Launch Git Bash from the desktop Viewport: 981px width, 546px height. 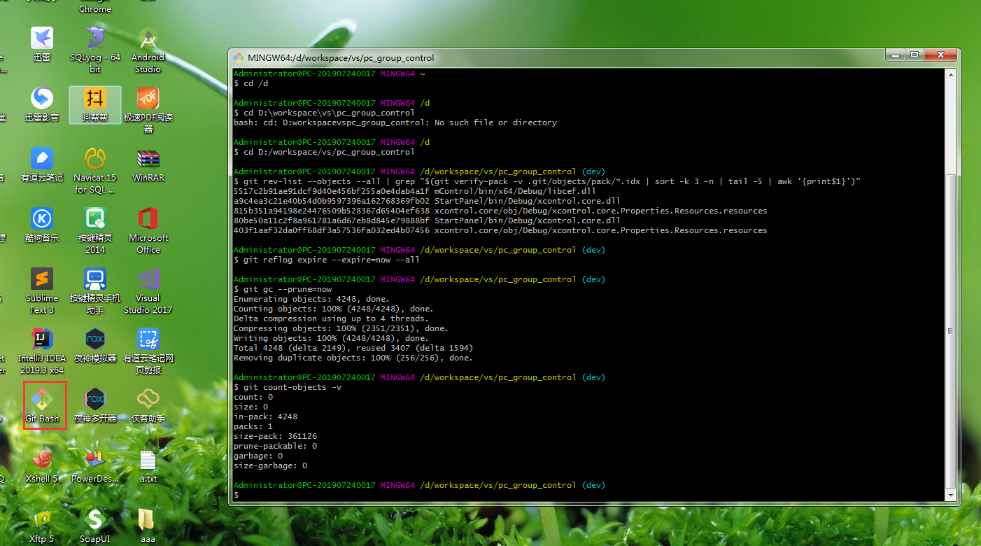[x=43, y=404]
